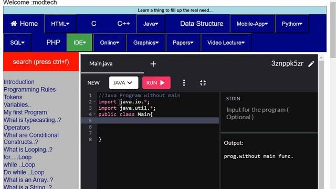Open What are Conditional Constructs..? link
This screenshot has width=336, height=189.
(x=31, y=139)
